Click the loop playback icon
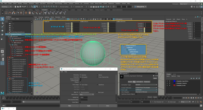This screenshot has width=203, height=110. point(193,102)
